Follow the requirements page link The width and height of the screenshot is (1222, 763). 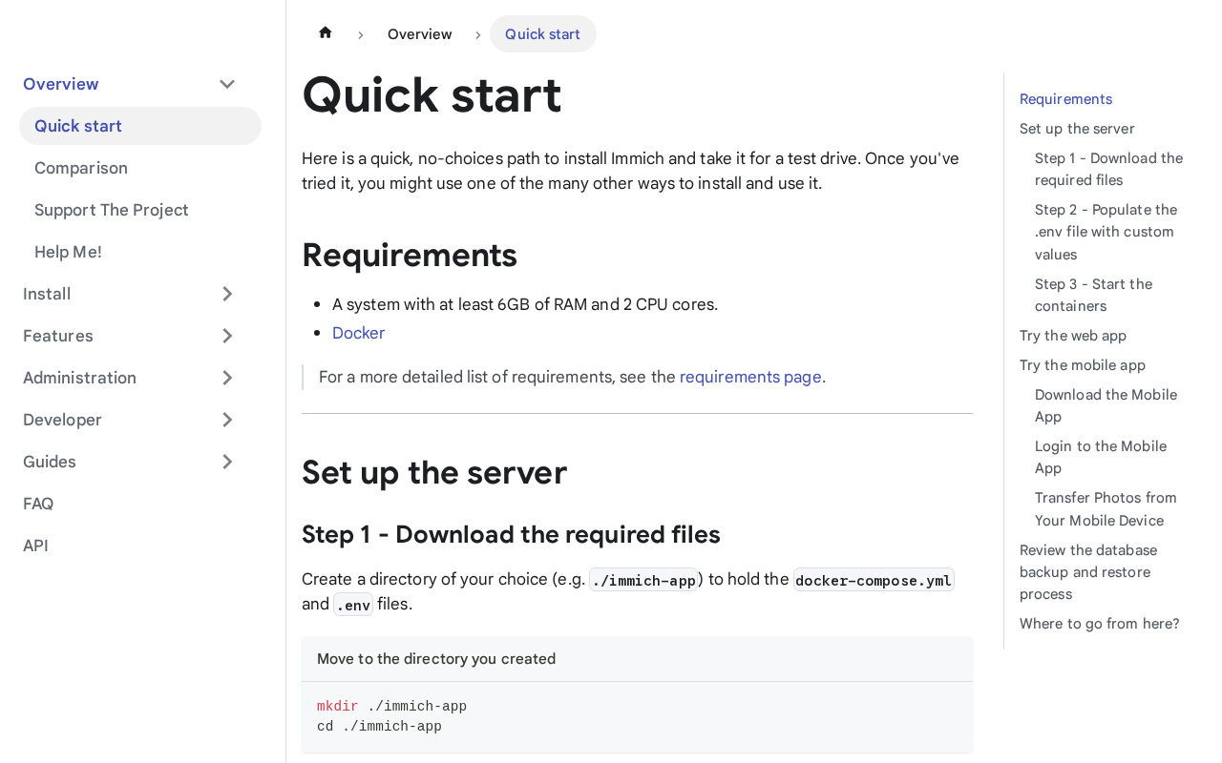coord(750,377)
